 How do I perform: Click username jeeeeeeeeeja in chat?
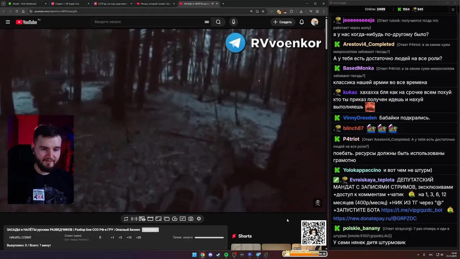359,20
